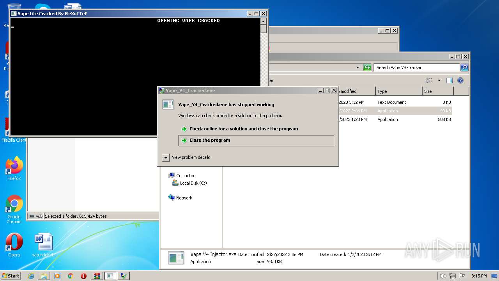
Task: Click the Change your view icon in Explorer
Action: 430,80
